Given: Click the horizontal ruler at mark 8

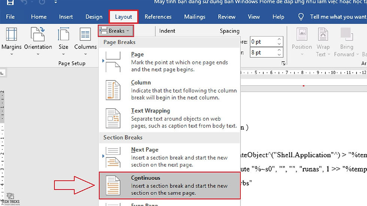Looking at the screenshot, I should 302,73.
